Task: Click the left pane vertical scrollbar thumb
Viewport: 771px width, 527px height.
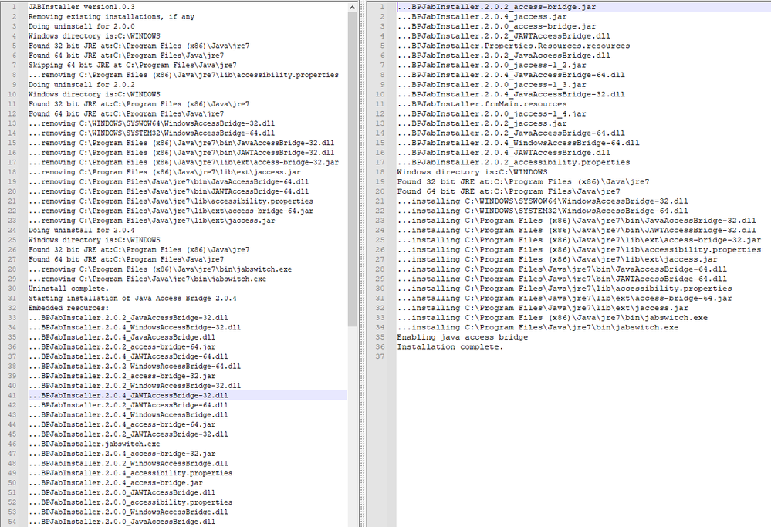Action: 352,169
